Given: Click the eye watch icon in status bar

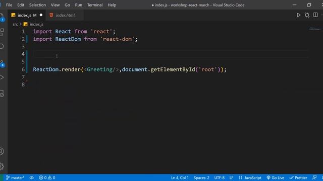Looking at the screenshot, I should [31, 177].
